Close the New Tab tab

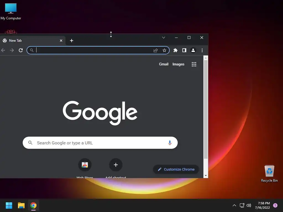61,41
